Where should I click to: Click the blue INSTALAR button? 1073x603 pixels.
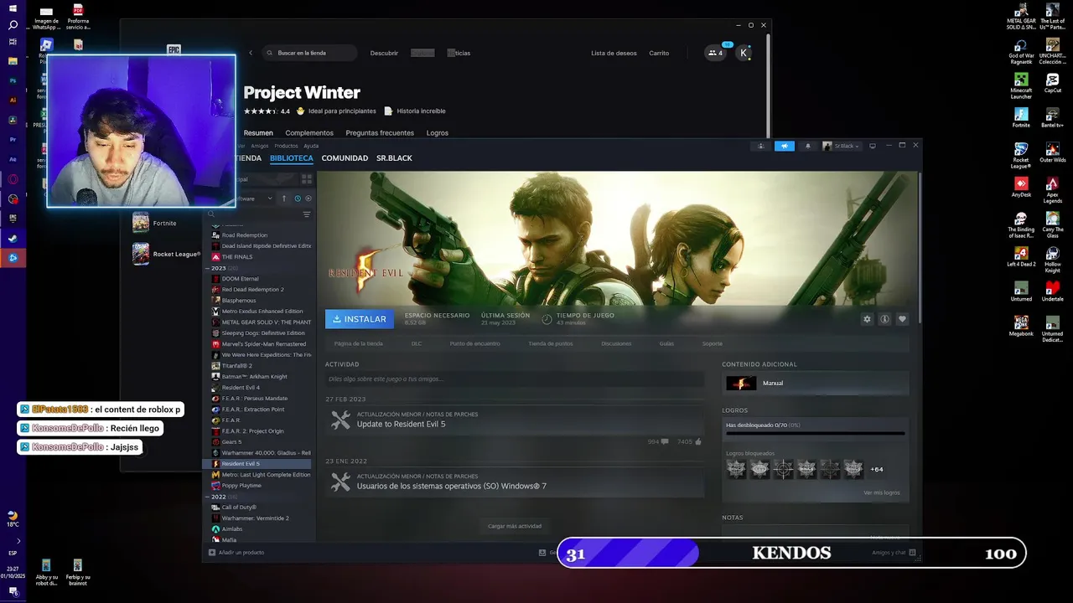(x=360, y=319)
